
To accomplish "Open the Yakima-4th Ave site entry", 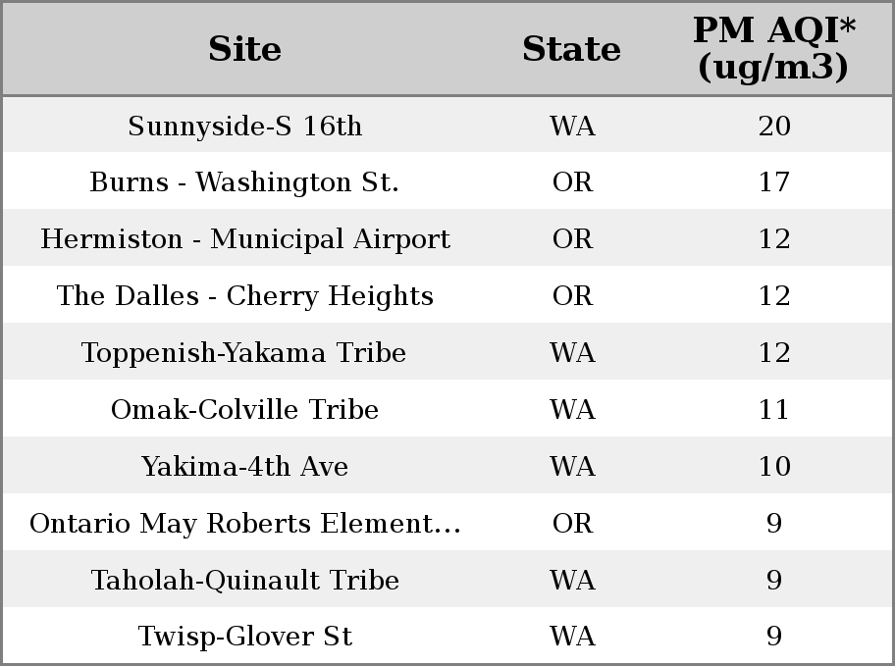I will pos(244,466).
